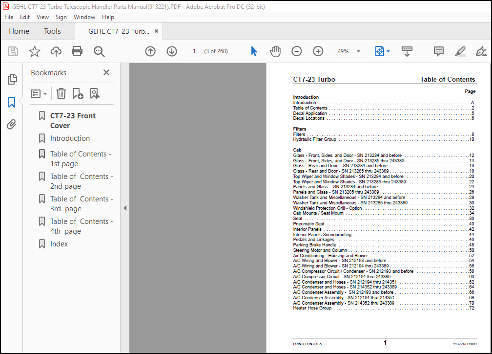Viewport: 492px width, 354px height.
Task: Click the Decal Locations contents entry
Action: pyautogui.click(x=384, y=118)
